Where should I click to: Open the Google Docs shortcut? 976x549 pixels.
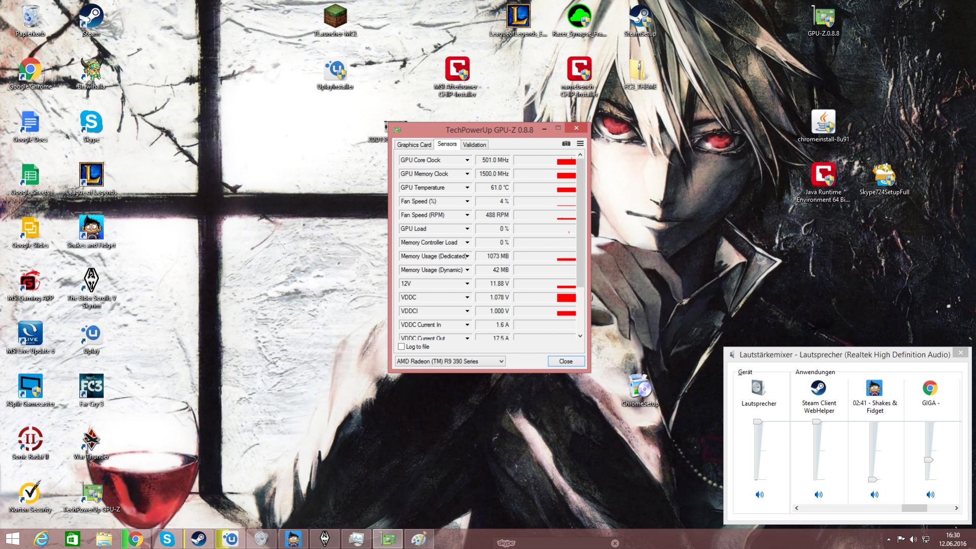click(x=31, y=126)
